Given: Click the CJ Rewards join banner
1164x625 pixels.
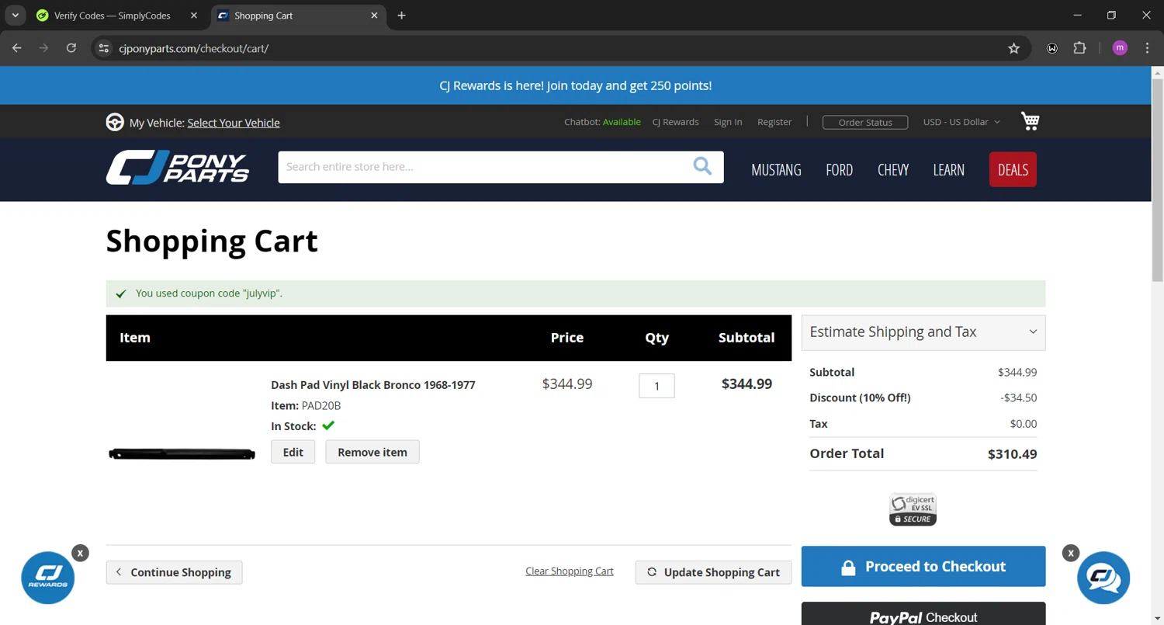Looking at the screenshot, I should (x=576, y=85).
